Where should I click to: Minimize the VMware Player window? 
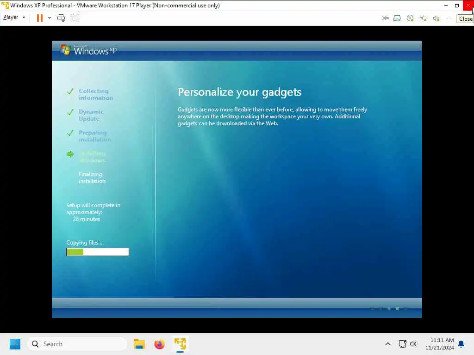446,6
